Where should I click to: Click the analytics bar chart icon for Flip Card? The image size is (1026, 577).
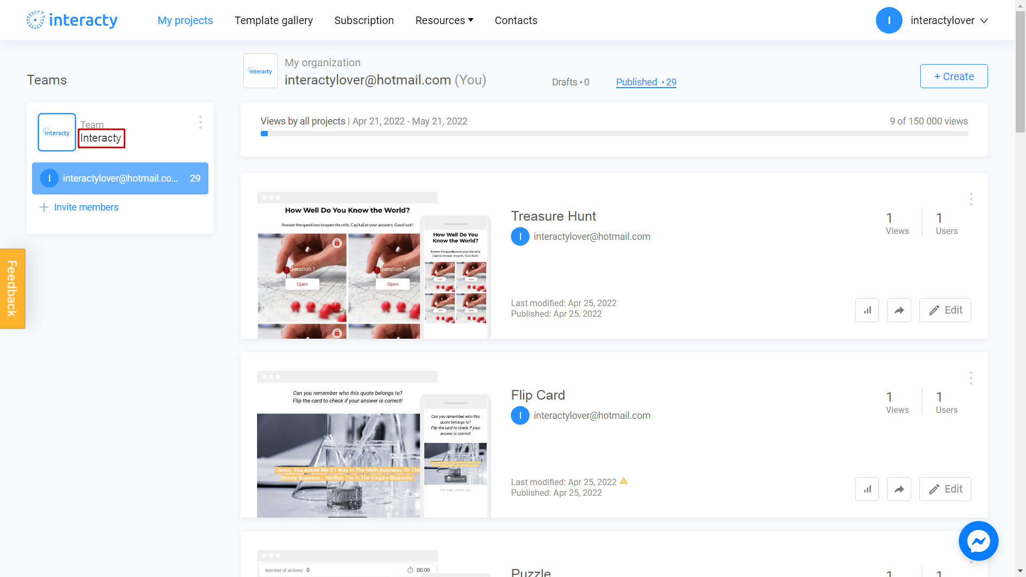coord(868,489)
